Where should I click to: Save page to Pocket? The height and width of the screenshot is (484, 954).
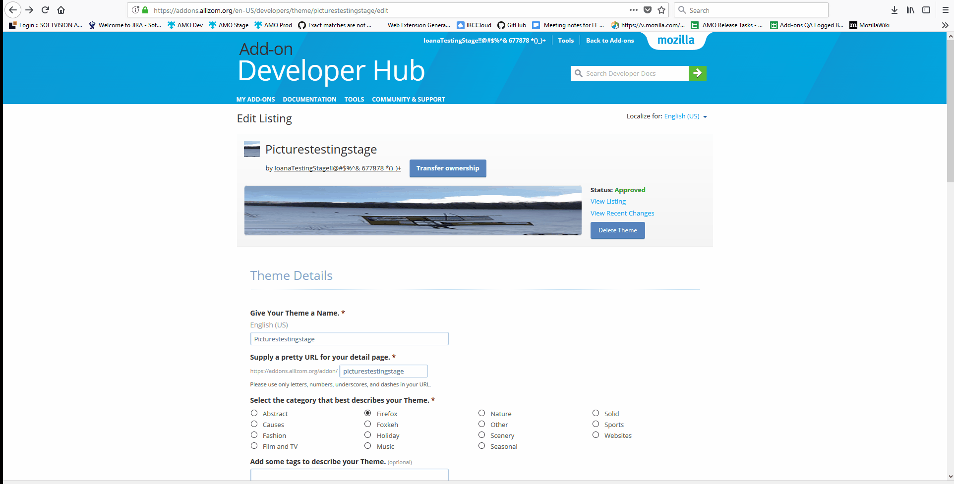click(x=648, y=10)
